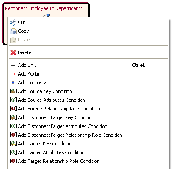Click the black arrow Add Link icon
Image resolution: width=172 pixels, height=169 pixels.
click(13, 65)
